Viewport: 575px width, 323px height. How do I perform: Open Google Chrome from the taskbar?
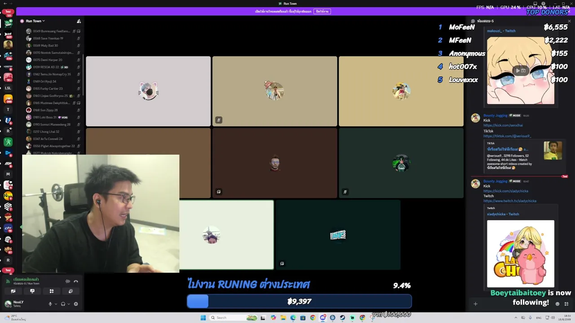pyautogui.click(x=313, y=318)
